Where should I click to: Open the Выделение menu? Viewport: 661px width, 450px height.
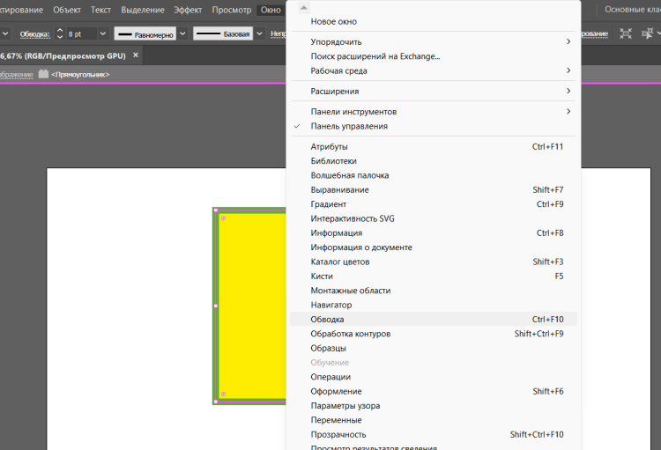click(x=143, y=10)
